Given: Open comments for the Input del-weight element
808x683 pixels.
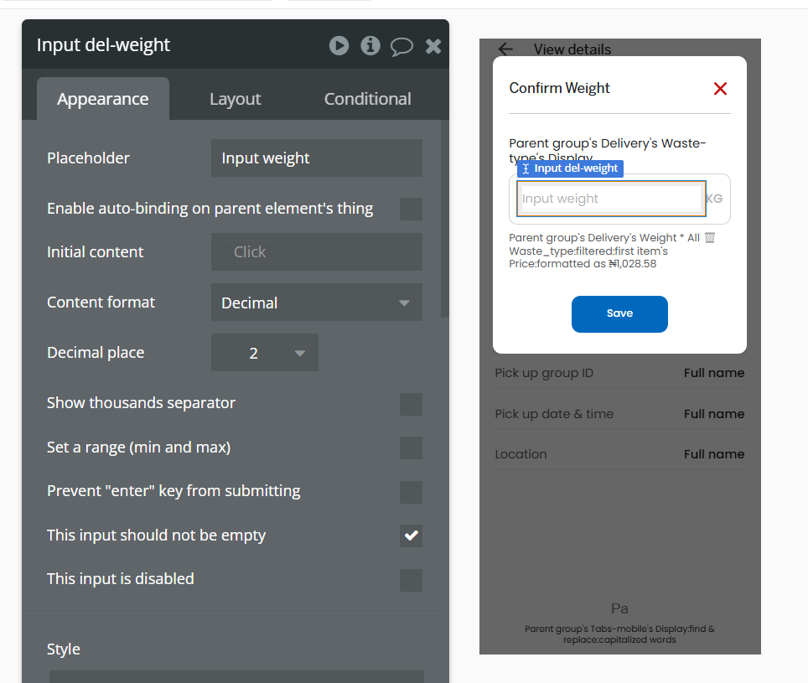Looking at the screenshot, I should [x=401, y=46].
